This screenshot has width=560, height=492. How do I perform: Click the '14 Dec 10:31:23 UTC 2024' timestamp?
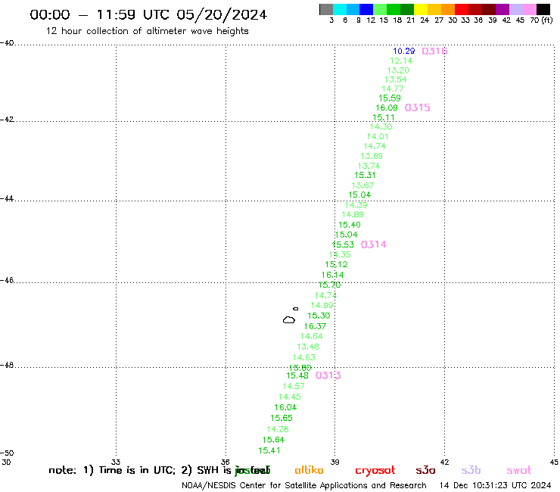click(x=496, y=485)
